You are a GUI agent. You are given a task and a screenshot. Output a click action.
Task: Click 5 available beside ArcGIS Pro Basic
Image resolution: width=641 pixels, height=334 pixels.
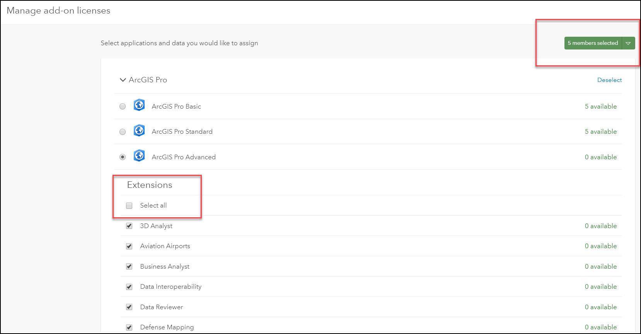601,106
